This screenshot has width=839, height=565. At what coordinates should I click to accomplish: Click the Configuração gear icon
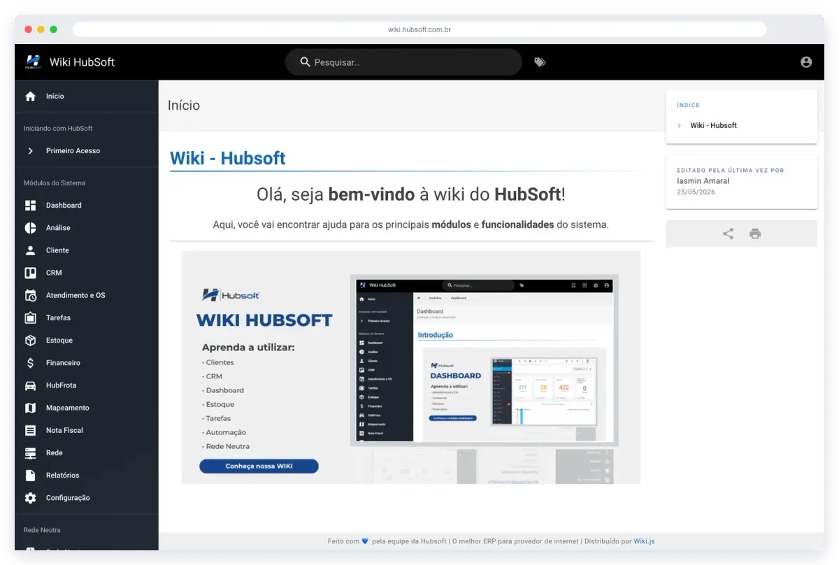click(x=30, y=498)
